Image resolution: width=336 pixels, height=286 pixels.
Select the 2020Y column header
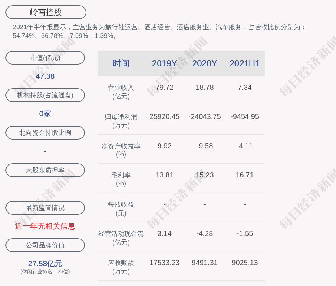point(204,63)
